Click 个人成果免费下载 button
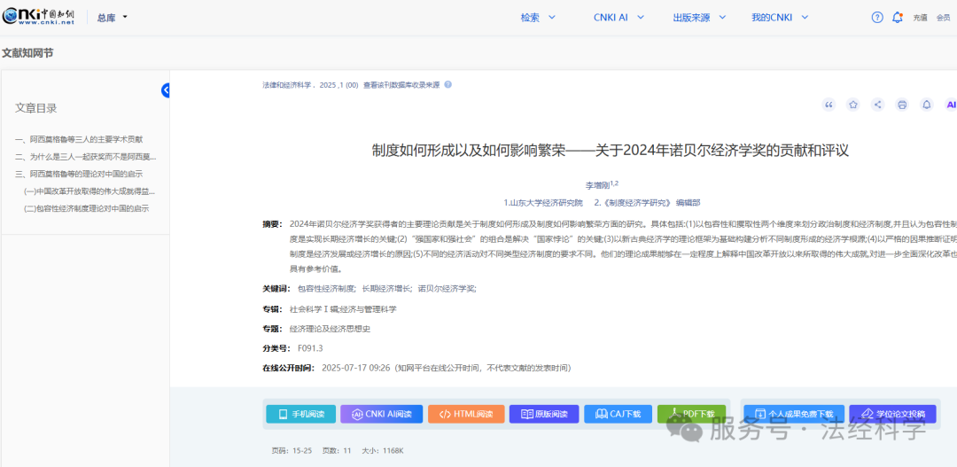The width and height of the screenshot is (957, 467). 794,414
